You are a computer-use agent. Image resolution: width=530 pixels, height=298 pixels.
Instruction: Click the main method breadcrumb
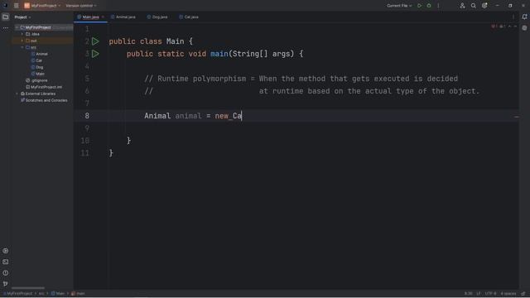79,294
